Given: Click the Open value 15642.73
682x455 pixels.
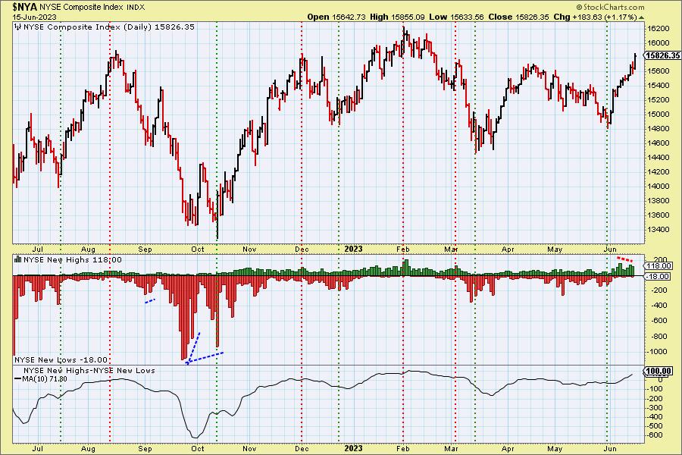Looking at the screenshot, I should tap(349, 17).
